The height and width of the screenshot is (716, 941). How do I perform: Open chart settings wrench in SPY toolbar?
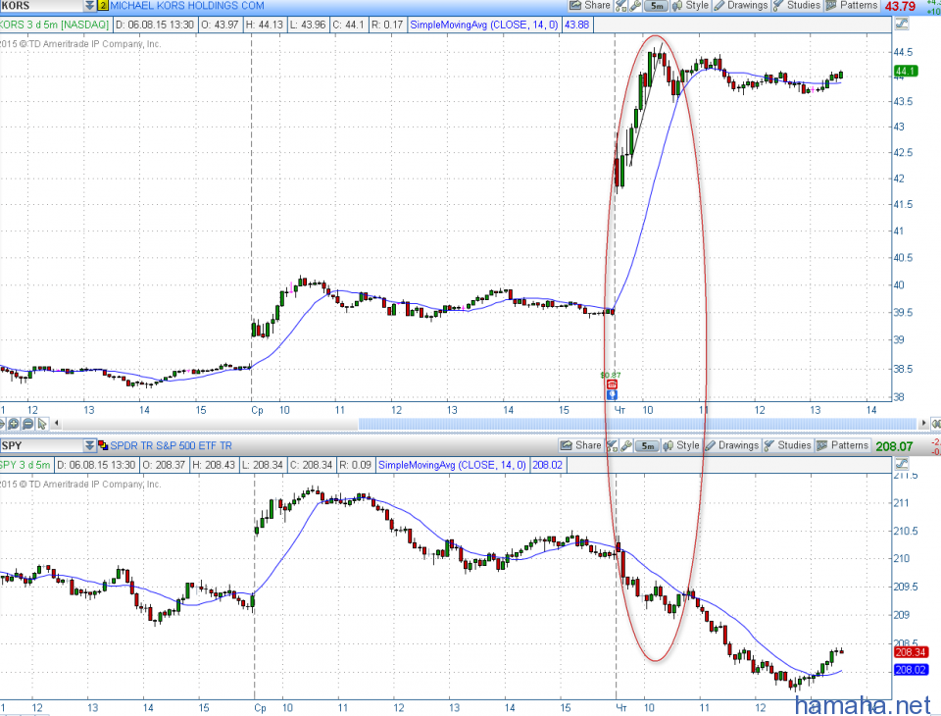pyautogui.click(x=626, y=445)
